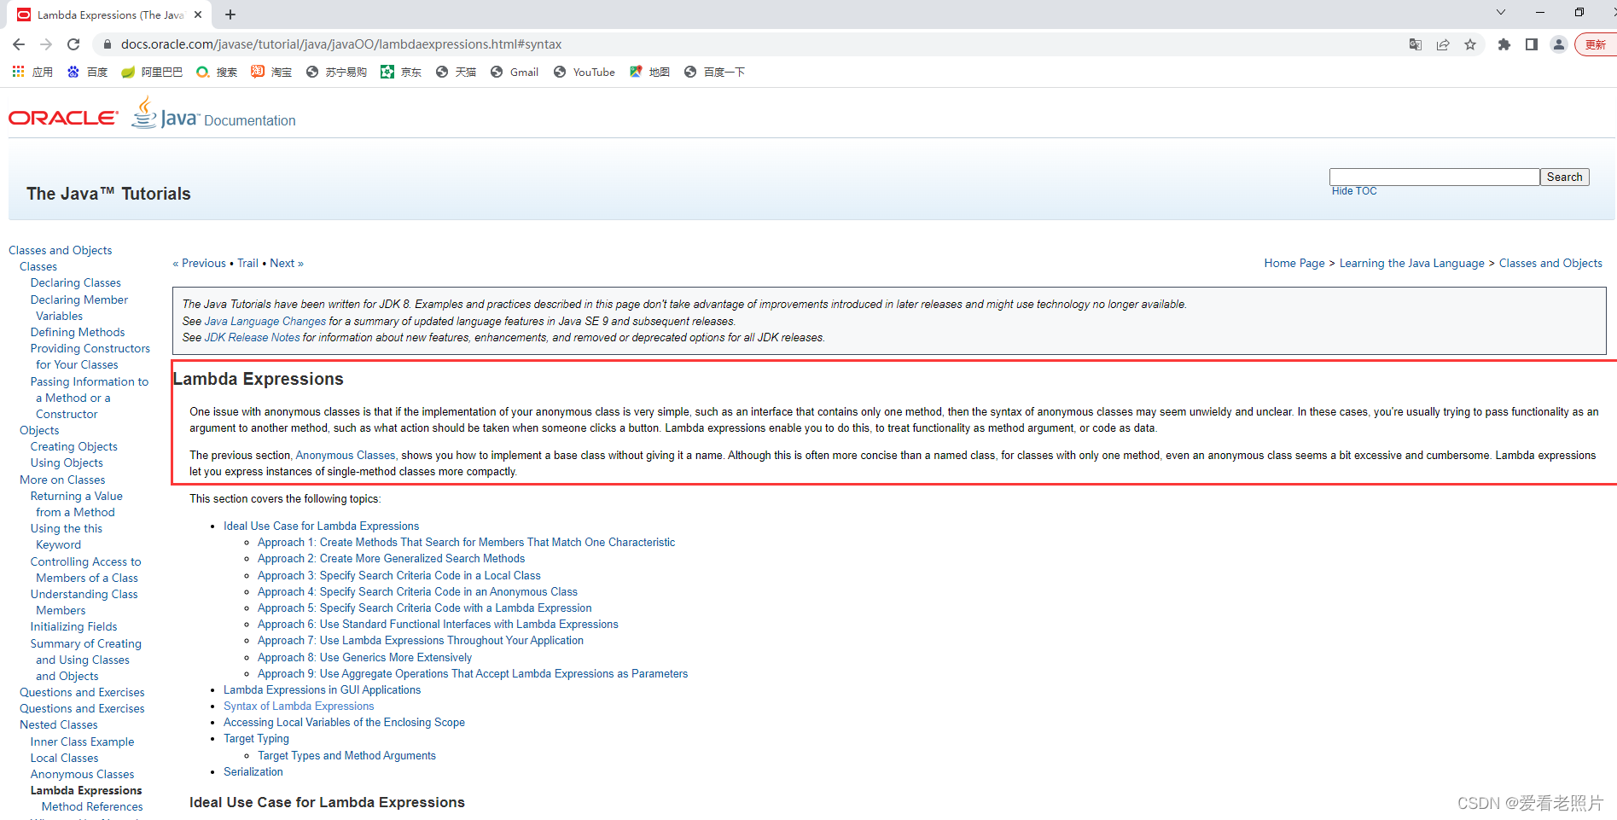The width and height of the screenshot is (1617, 820).
Task: Jump to Syntax of Lambda Expressions
Action: 299,707
